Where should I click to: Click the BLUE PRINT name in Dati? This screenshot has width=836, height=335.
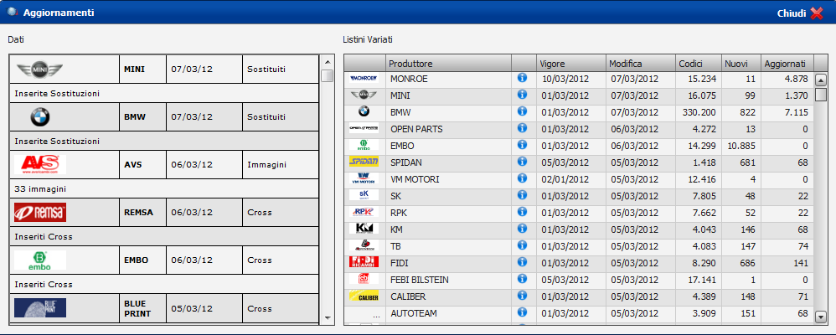137,308
